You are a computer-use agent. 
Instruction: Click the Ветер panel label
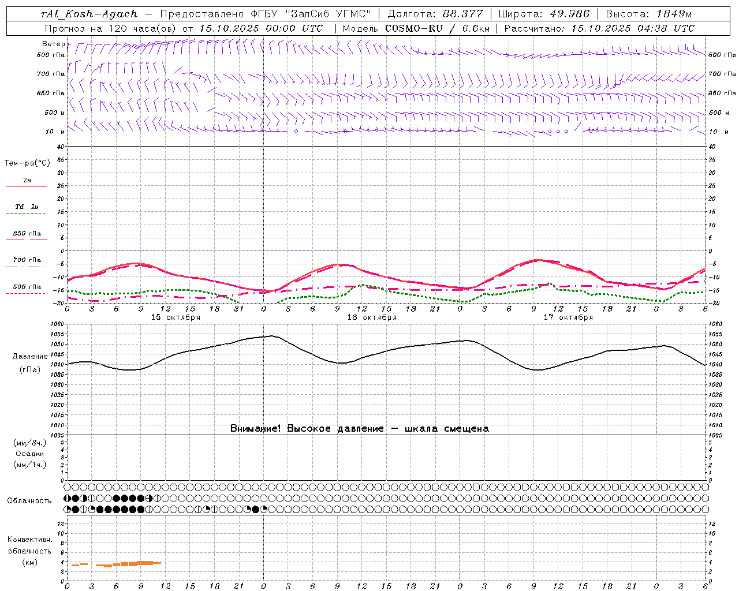(x=53, y=44)
